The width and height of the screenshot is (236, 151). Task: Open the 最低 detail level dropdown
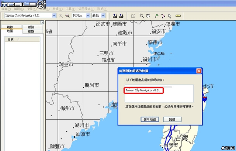(x=103, y=16)
